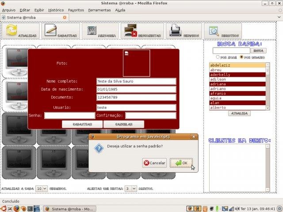Click the question mark icon in dialog

click(x=99, y=148)
